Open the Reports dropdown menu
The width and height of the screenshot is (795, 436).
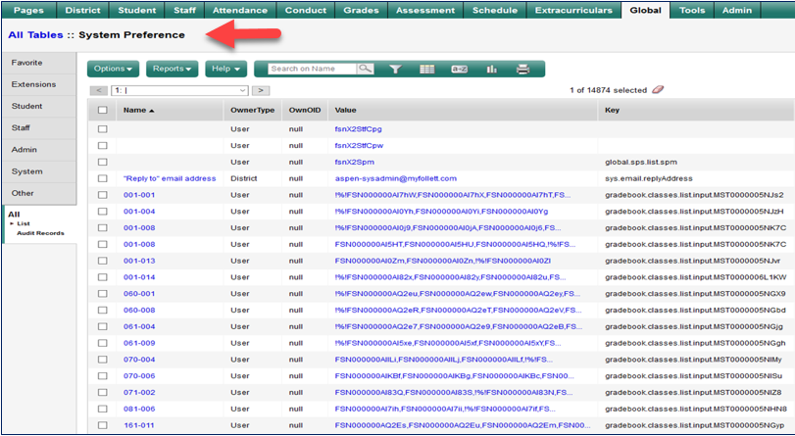click(x=172, y=69)
